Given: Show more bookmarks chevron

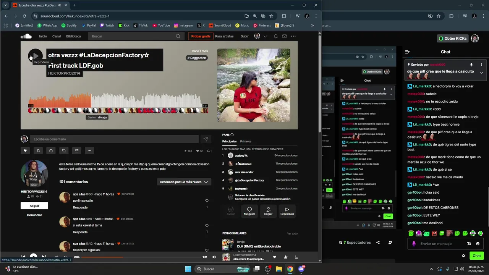Looking at the screenshot, I should pos(313,26).
